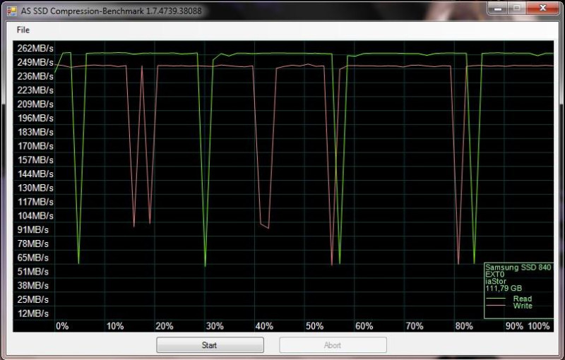Click the iaStor driver legend entry

[x=496, y=281]
